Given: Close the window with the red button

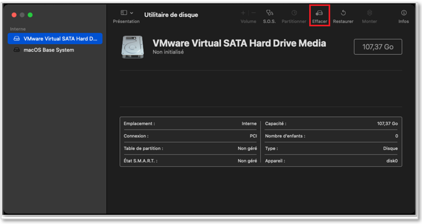Looking at the screenshot, I should click(14, 15).
